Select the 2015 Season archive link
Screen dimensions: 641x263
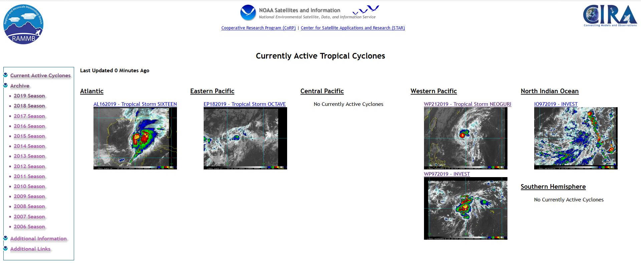coord(29,136)
